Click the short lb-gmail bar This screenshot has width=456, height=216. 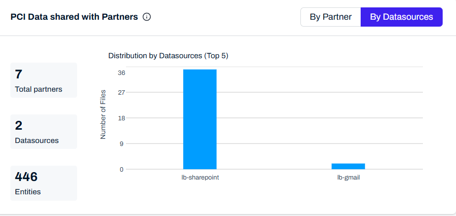click(x=348, y=166)
